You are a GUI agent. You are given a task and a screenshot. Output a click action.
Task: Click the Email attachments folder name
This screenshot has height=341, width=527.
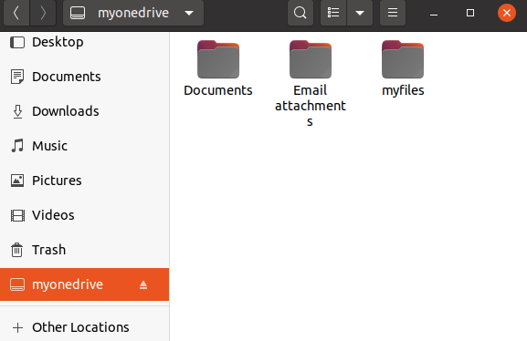(x=311, y=106)
